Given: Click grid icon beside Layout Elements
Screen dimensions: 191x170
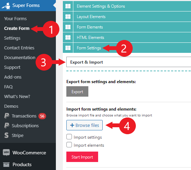Looking at the screenshot, I should point(68,17).
